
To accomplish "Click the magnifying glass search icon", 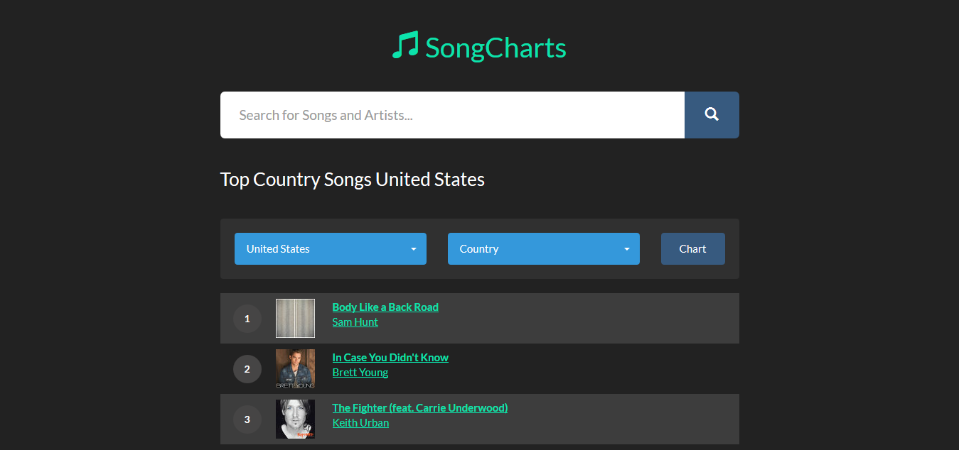I will 712,114.
